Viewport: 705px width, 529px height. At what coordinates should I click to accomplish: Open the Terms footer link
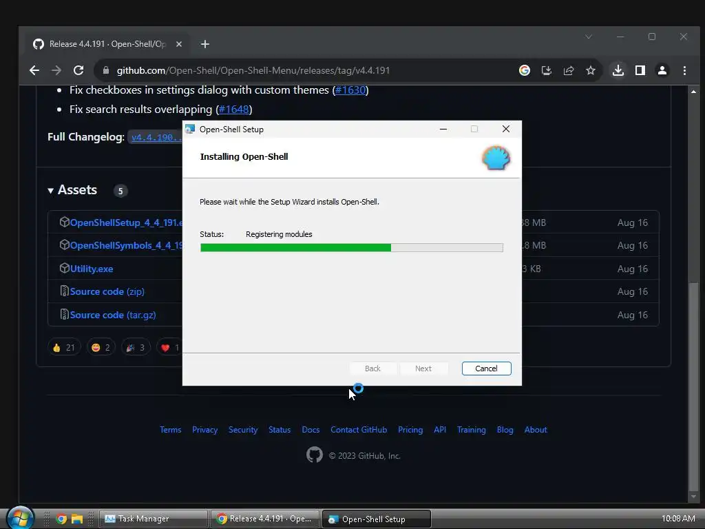click(x=171, y=430)
